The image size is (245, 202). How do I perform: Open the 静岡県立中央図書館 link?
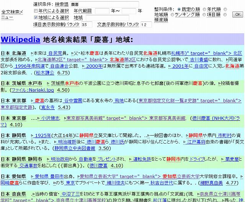click(75, 148)
